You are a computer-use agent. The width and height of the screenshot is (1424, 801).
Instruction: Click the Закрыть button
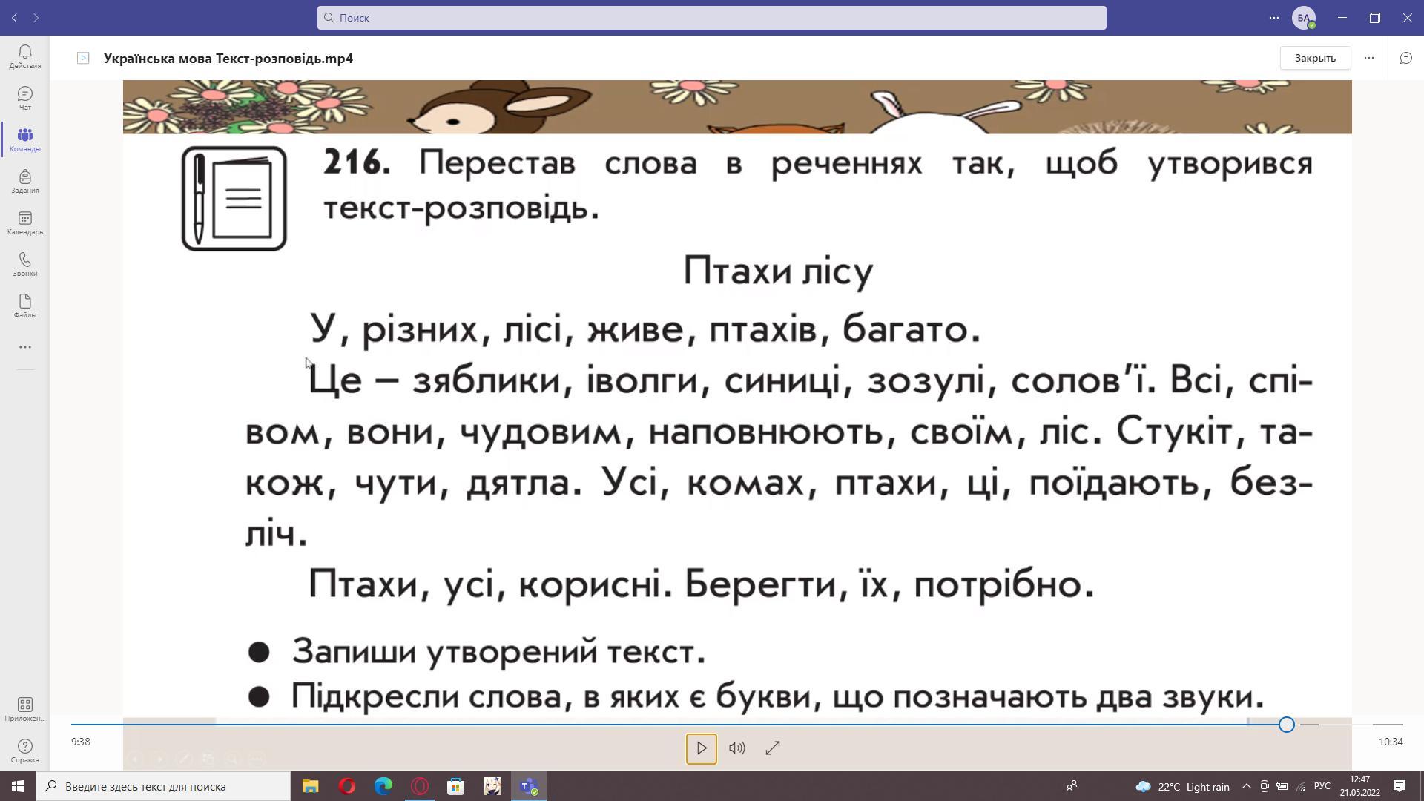(x=1315, y=58)
